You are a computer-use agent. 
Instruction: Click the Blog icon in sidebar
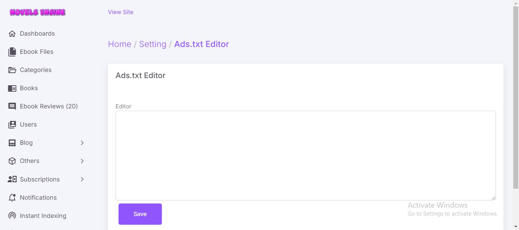coord(12,143)
